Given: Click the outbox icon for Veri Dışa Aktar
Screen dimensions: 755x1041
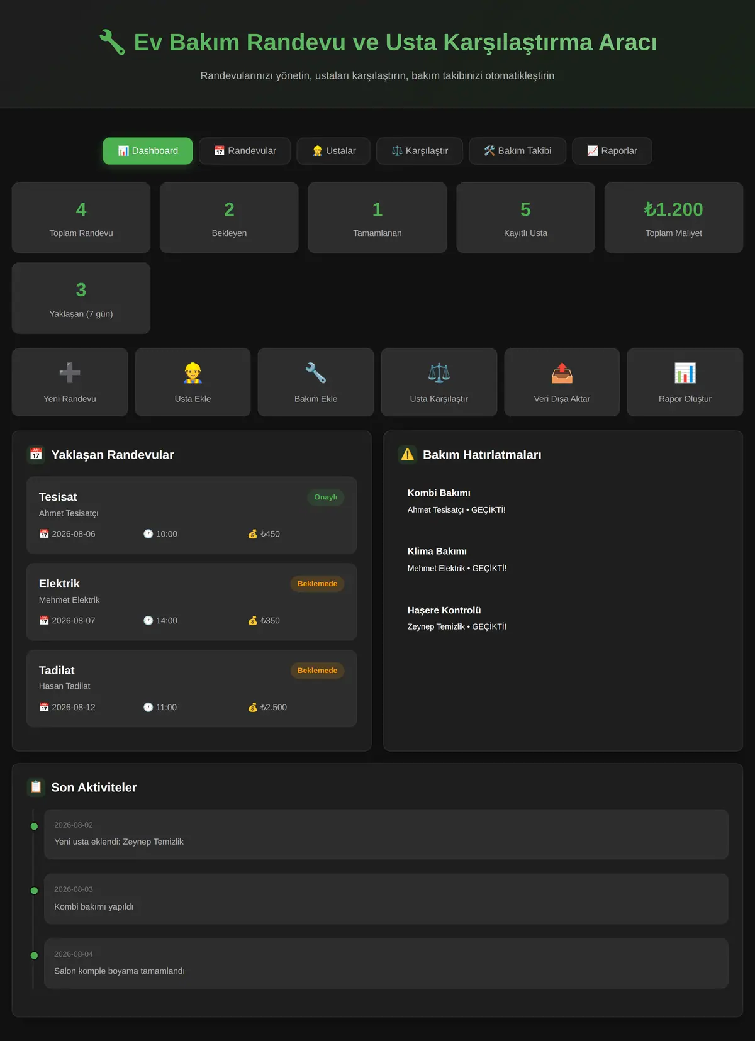Looking at the screenshot, I should coord(562,373).
